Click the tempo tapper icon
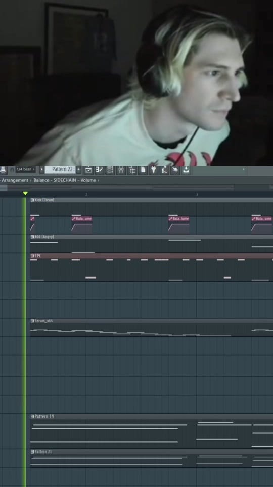Viewport: 273px width, 487px height. pyautogui.click(x=164, y=170)
